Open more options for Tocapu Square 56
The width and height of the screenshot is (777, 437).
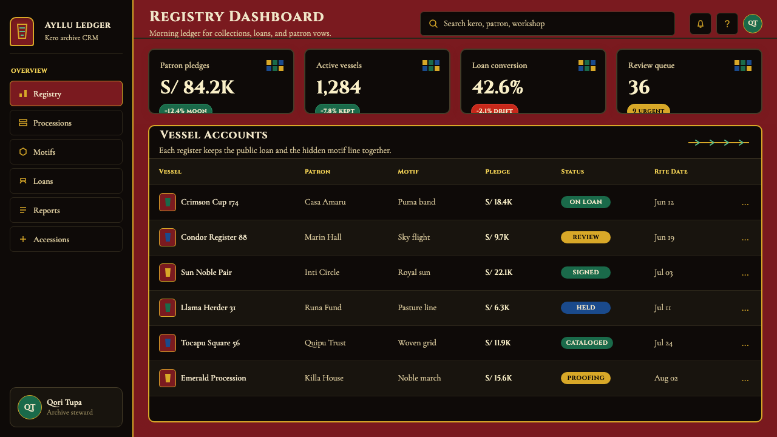(x=745, y=344)
